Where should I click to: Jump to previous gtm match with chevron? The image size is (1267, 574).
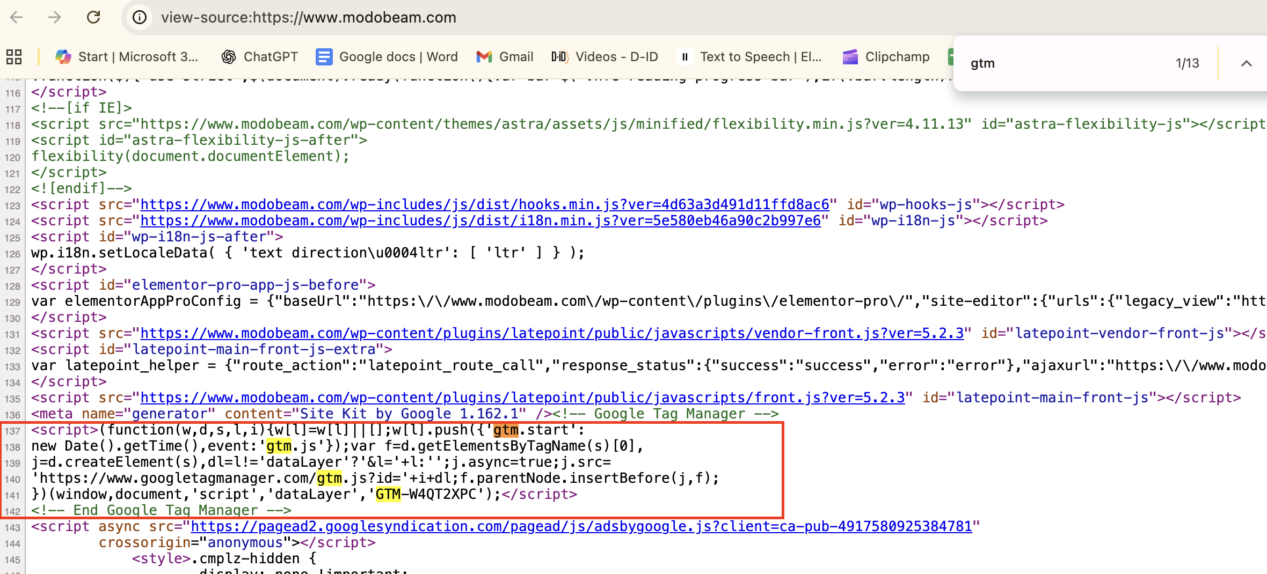1247,63
